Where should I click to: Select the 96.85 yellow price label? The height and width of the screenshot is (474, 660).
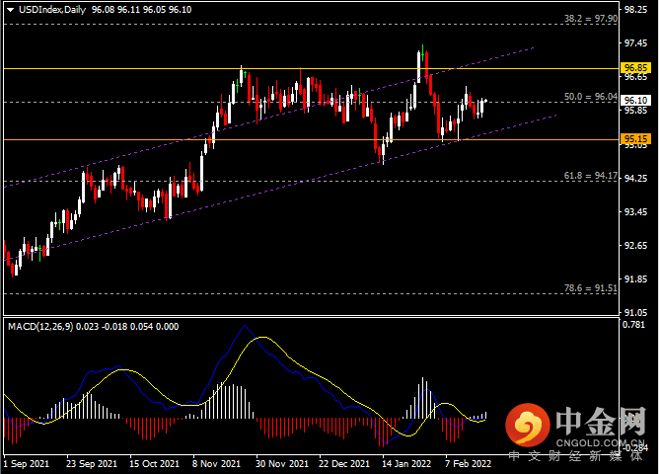click(635, 68)
